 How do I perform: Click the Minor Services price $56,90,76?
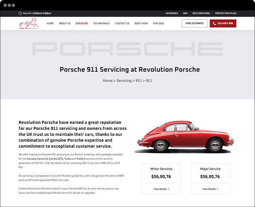(161, 177)
